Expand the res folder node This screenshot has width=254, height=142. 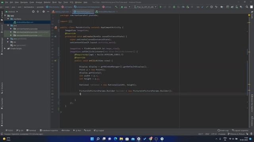coord(8,42)
